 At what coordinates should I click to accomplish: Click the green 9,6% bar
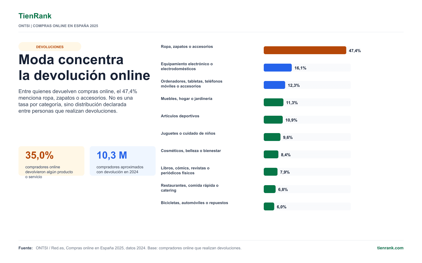pos(272,137)
